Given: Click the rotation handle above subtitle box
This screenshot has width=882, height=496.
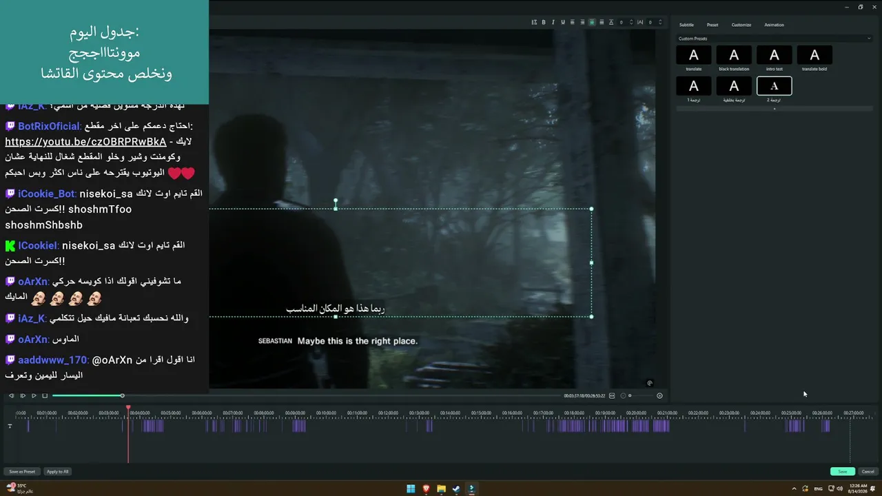Looking at the screenshot, I should coord(336,200).
